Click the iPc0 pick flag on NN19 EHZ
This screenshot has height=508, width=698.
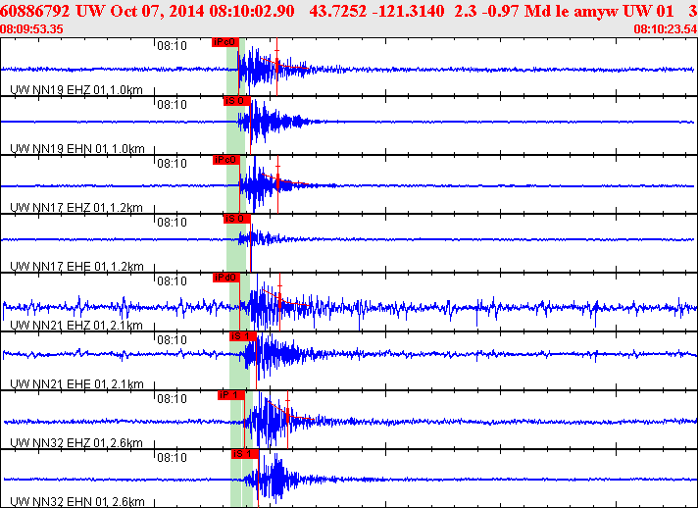click(225, 42)
